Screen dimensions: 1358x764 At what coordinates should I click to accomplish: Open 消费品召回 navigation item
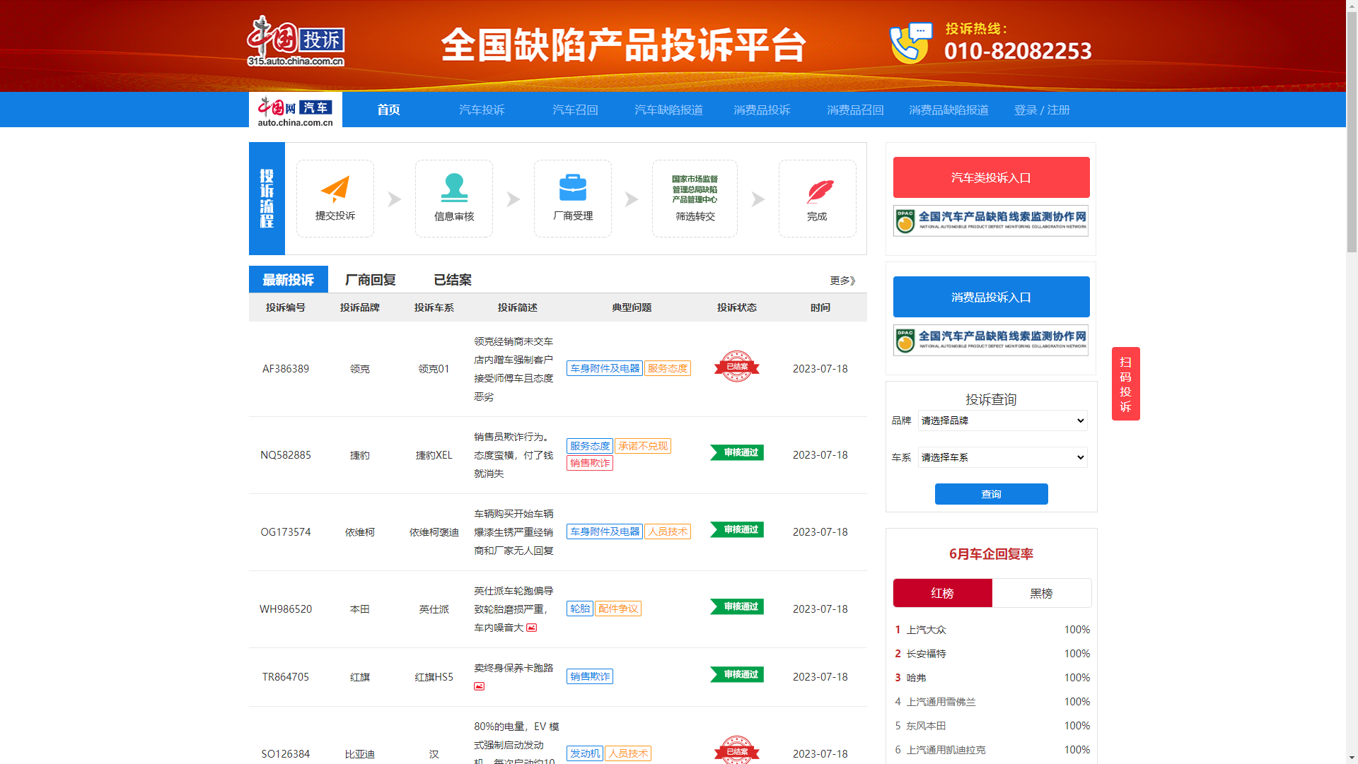click(x=855, y=110)
